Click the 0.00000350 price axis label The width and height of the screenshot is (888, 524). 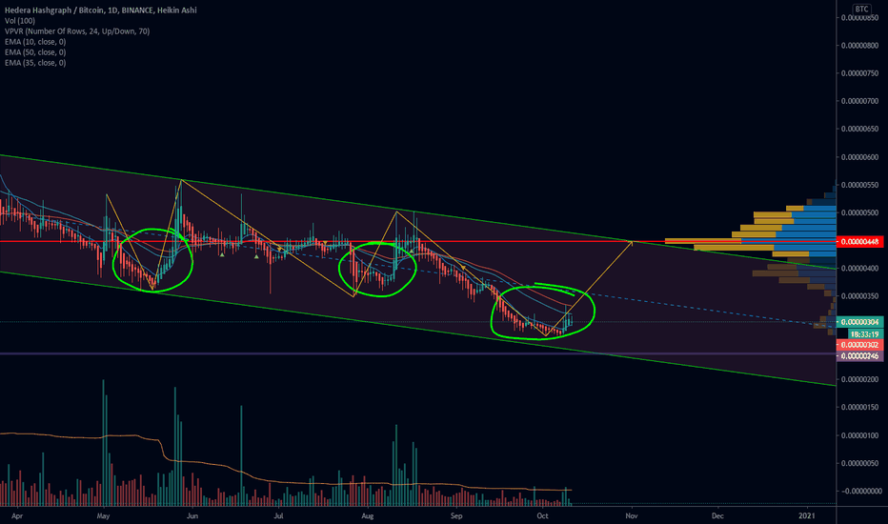[859, 296]
